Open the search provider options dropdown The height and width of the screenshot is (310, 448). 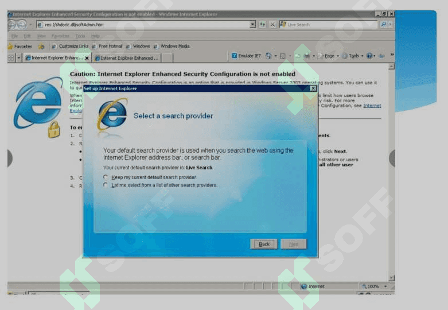pyautogui.click(x=390, y=25)
